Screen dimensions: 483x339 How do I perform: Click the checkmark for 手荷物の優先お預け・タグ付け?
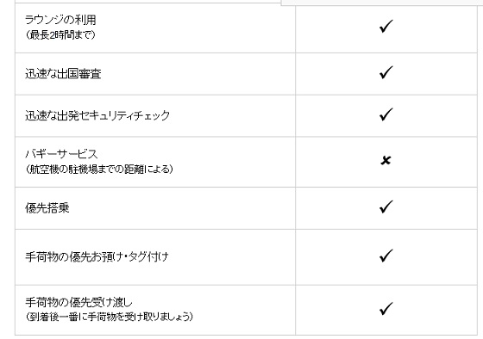386,256
